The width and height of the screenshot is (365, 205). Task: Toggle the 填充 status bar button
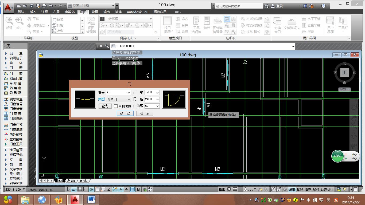(308, 190)
